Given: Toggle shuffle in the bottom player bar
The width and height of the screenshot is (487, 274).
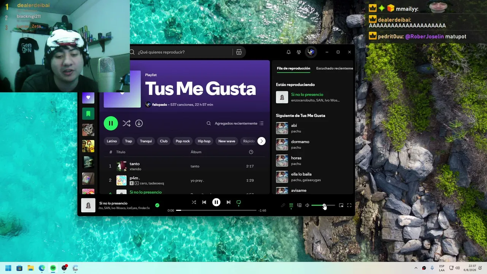Looking at the screenshot, I should click(194, 202).
